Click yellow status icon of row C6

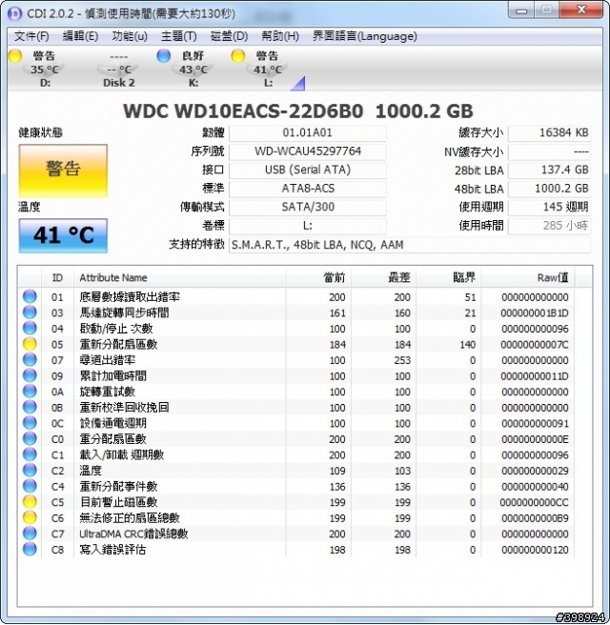(x=30, y=517)
